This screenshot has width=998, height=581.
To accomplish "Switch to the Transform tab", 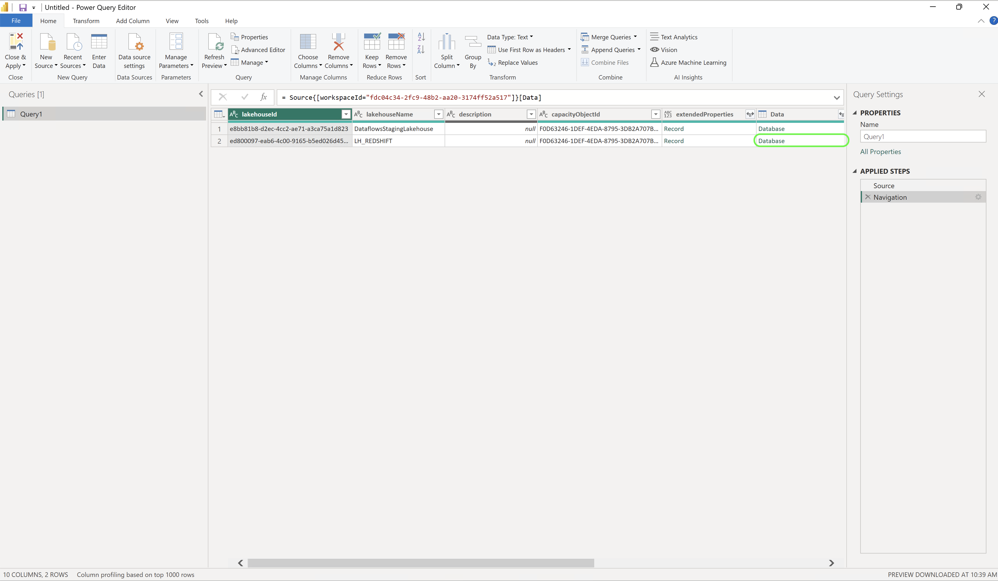I will point(86,21).
